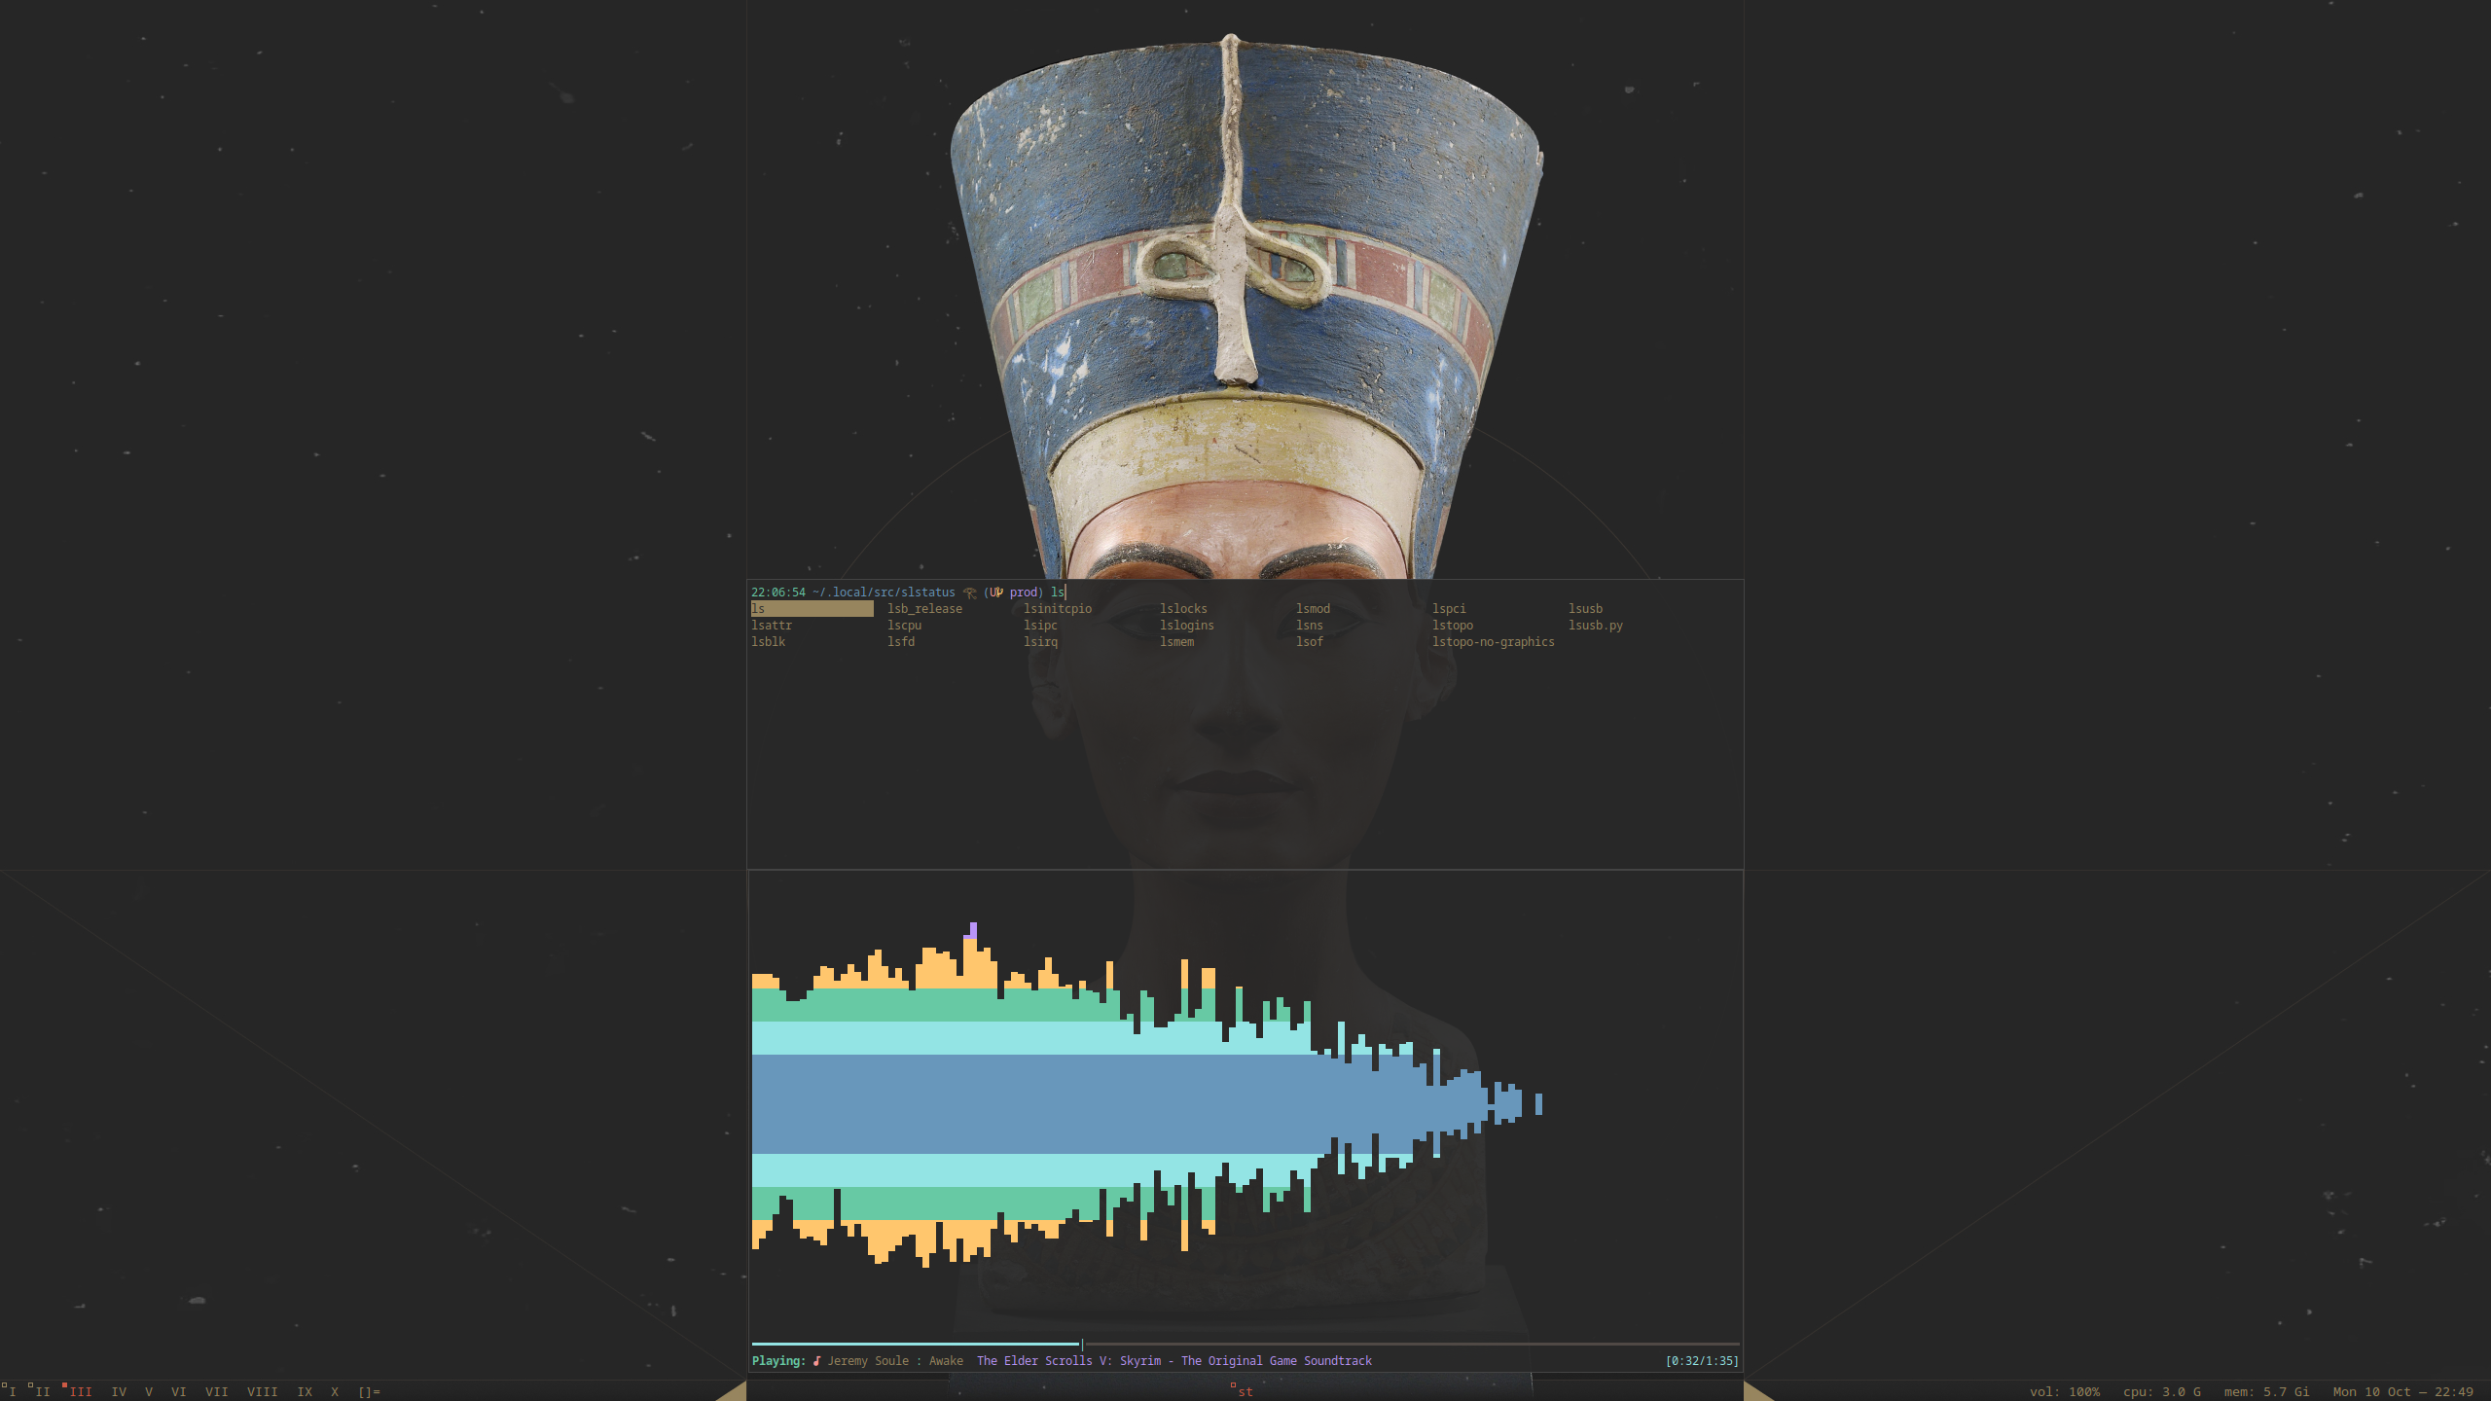Pick lscpu in the completion menu
The height and width of the screenshot is (1401, 2491).
point(904,626)
